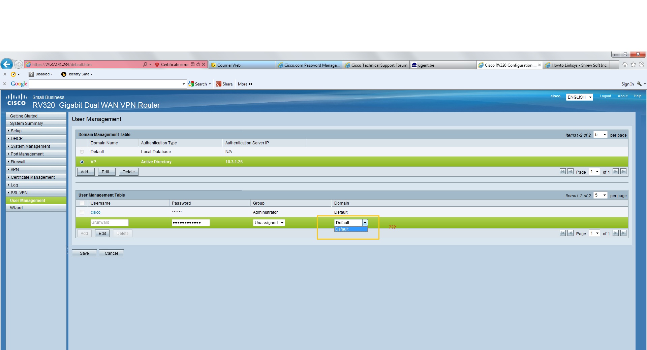Image resolution: width=647 pixels, height=350 pixels.
Task: Go to next page in Domain Management Table
Action: click(616, 172)
